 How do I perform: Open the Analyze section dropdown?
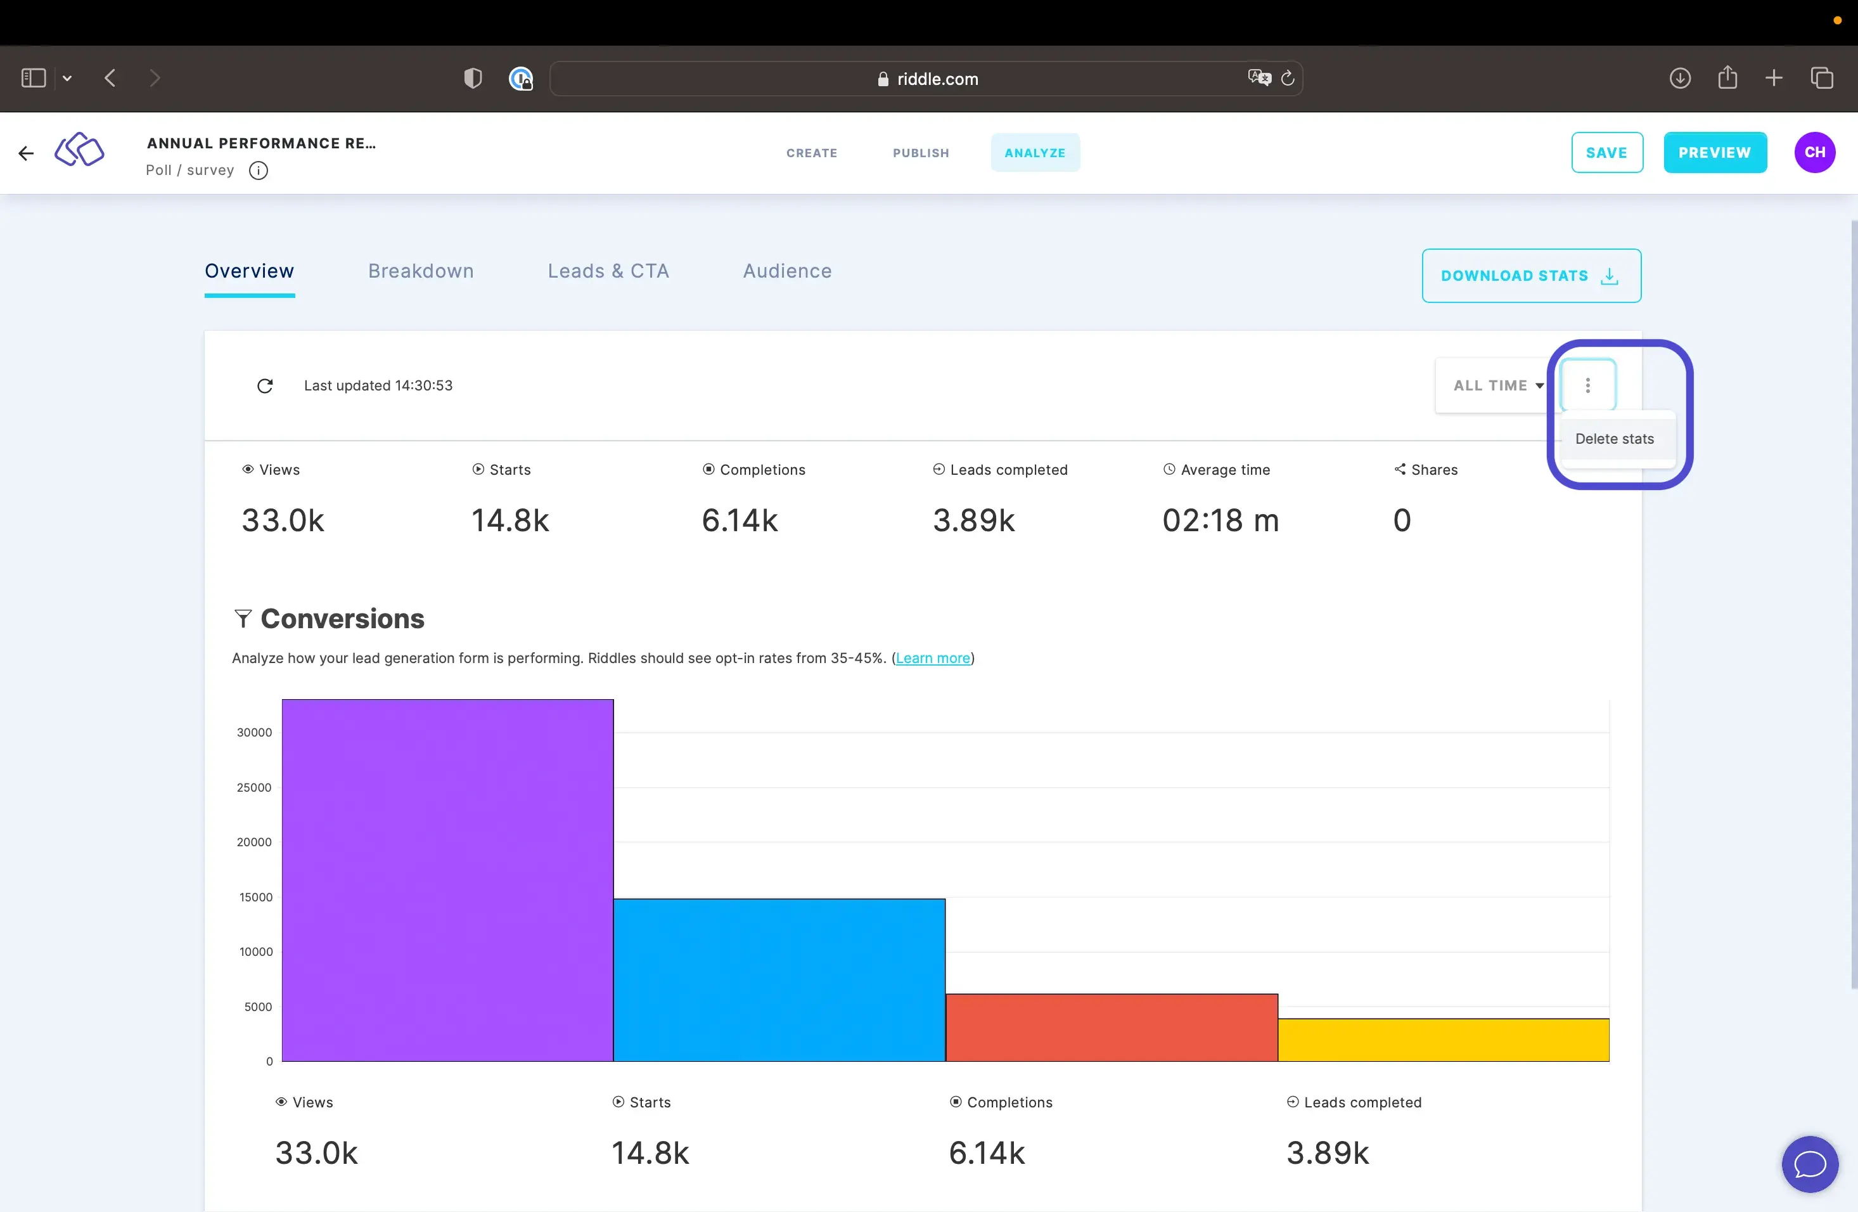pos(1587,385)
